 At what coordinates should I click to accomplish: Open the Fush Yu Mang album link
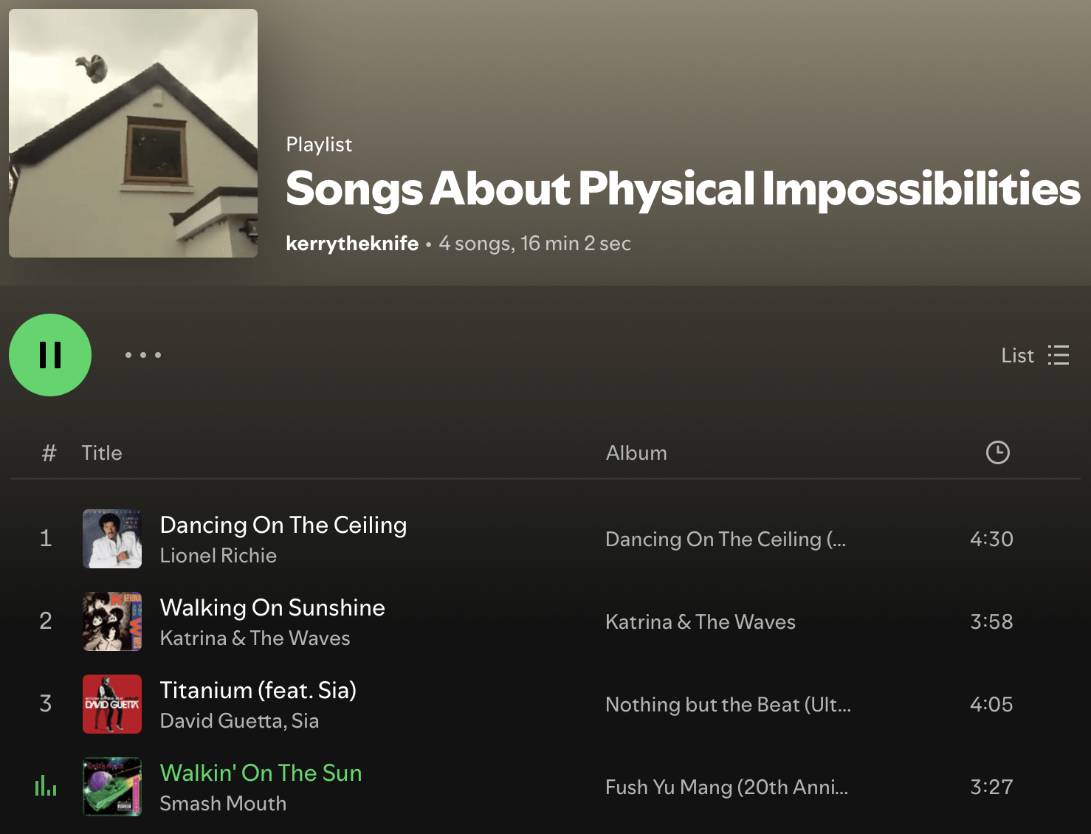click(x=726, y=788)
